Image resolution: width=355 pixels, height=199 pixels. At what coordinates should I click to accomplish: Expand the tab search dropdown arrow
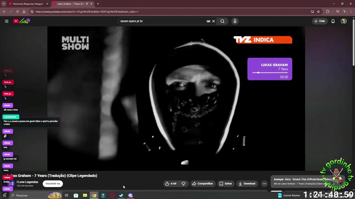4,4
